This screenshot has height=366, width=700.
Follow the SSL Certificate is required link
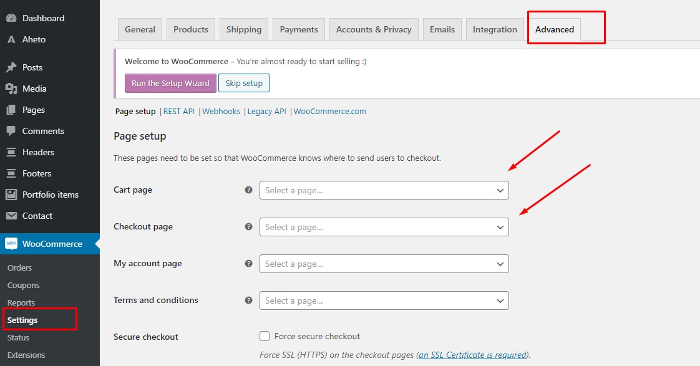click(x=473, y=355)
